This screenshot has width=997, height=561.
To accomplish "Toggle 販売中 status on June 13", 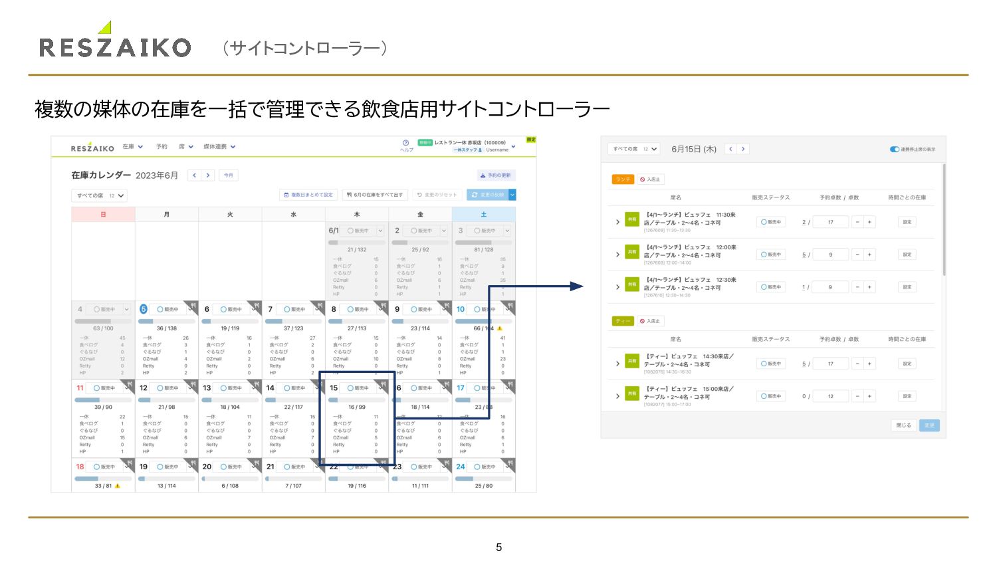I will click(x=231, y=388).
